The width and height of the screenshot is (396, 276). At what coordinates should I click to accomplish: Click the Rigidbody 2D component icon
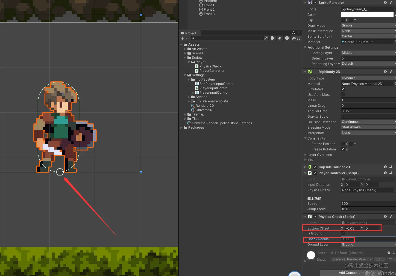(x=310, y=72)
